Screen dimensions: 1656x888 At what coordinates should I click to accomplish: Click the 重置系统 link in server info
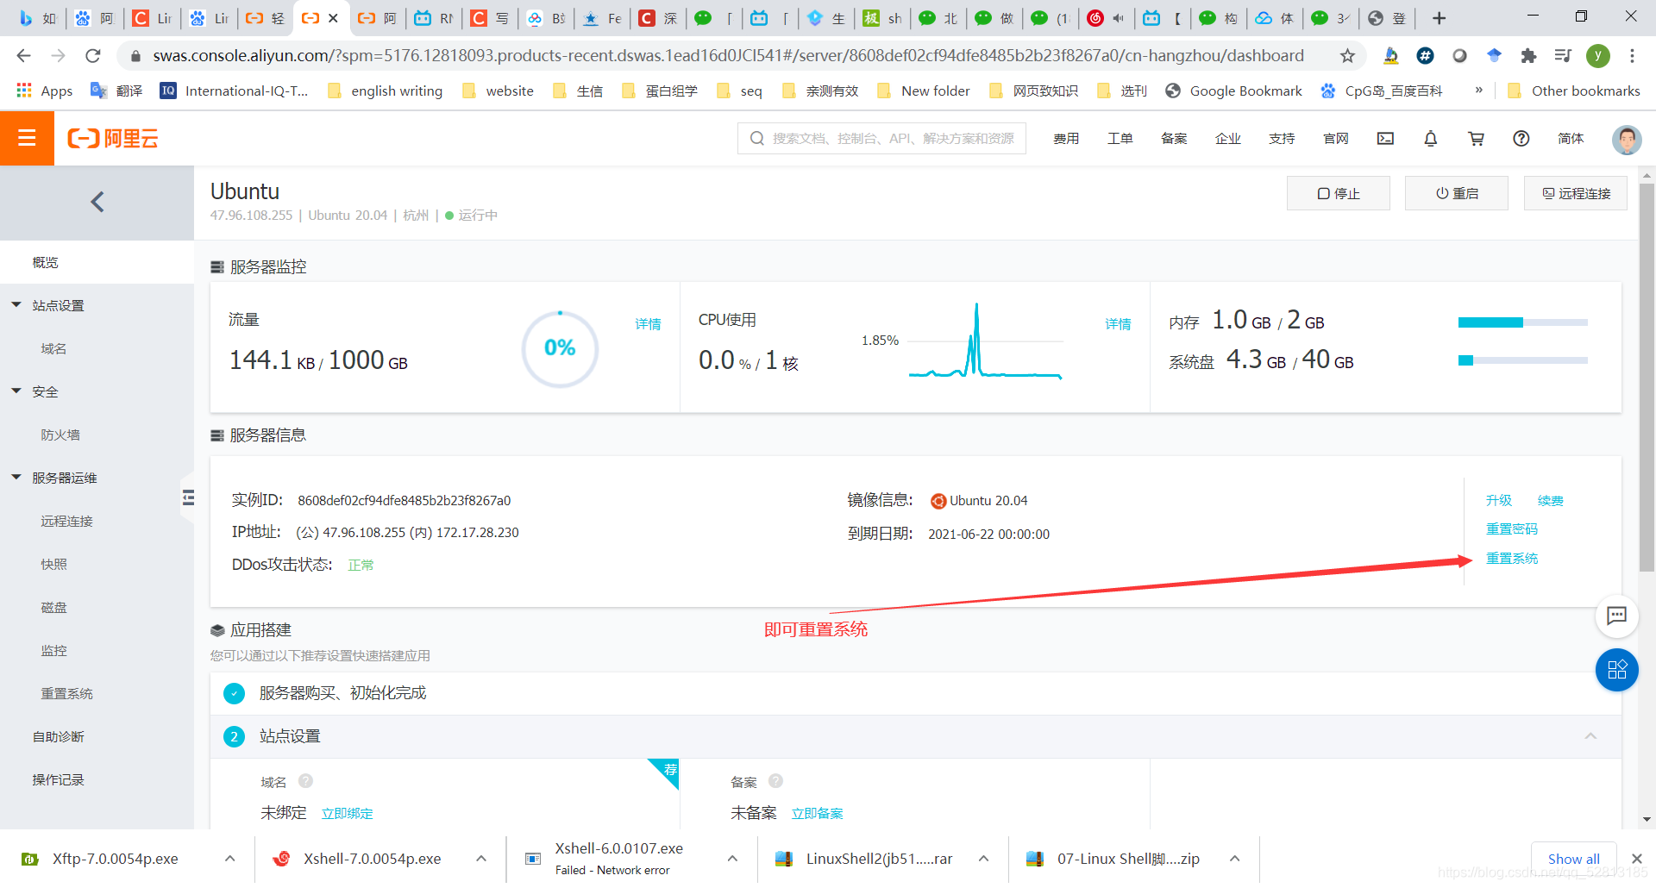point(1511,558)
